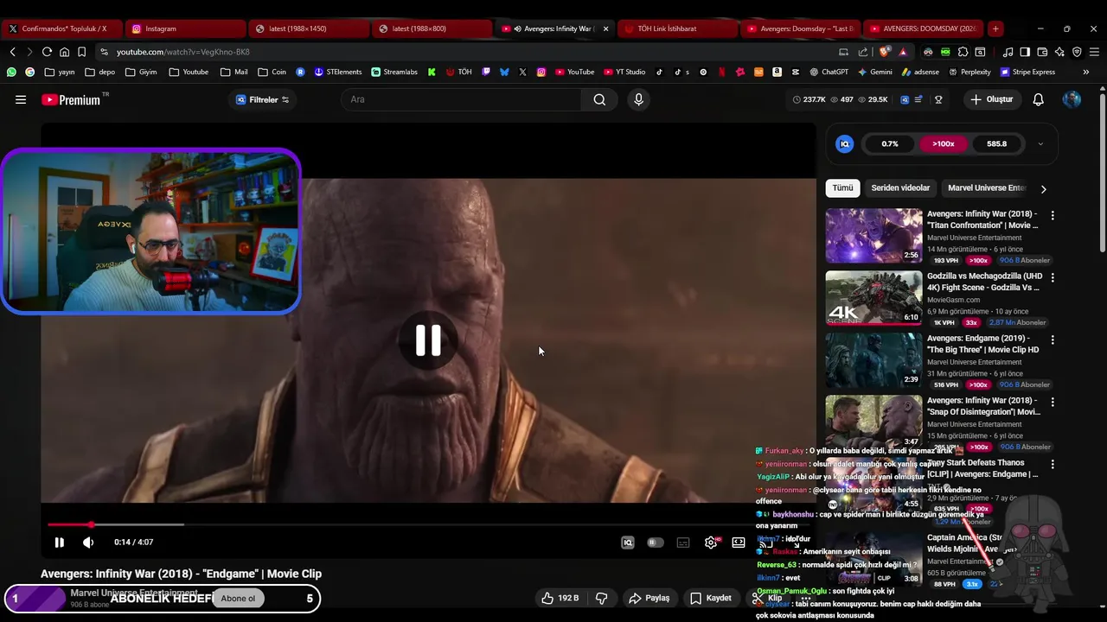1107x622 pixels.
Task: Go to YouTube Premium home logo
Action: coord(72,99)
